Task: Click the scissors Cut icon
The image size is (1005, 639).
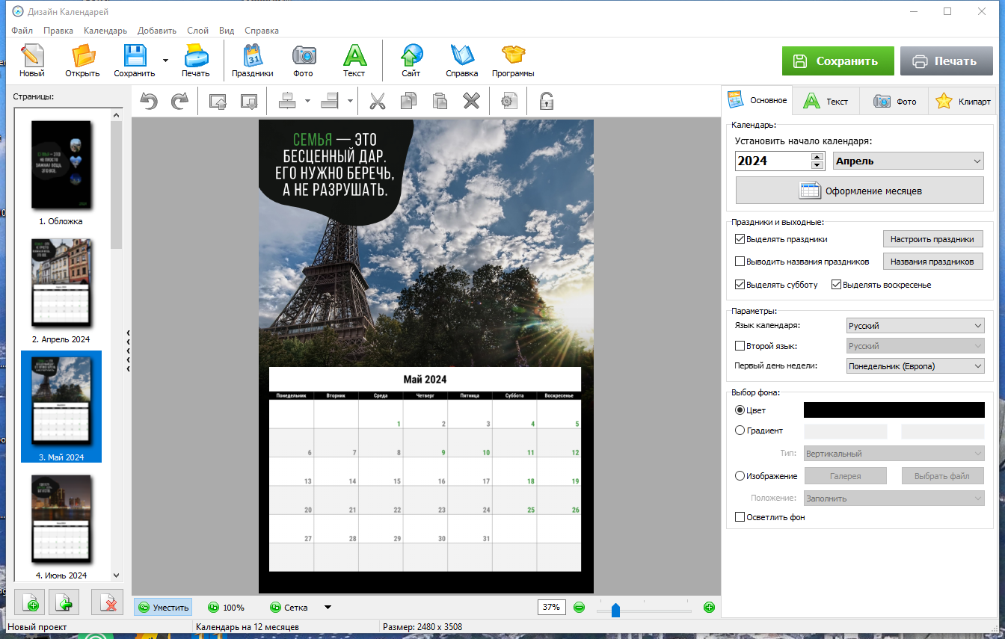Action: pos(378,101)
